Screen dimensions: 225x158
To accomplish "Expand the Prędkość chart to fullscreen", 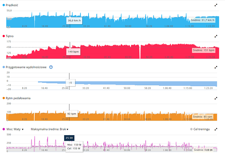I will (216, 5).
